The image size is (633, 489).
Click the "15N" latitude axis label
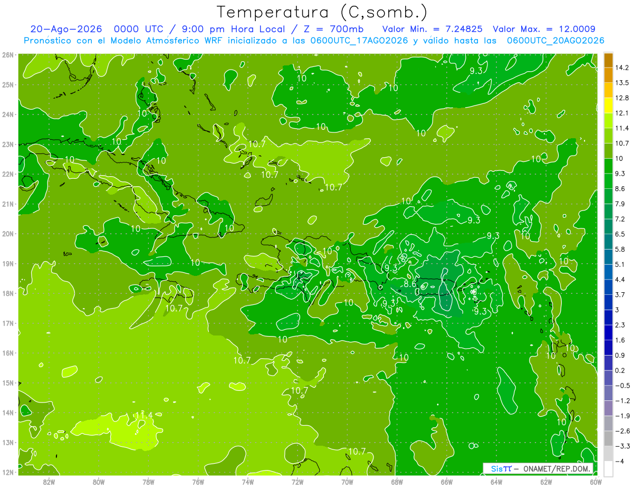(x=7, y=382)
